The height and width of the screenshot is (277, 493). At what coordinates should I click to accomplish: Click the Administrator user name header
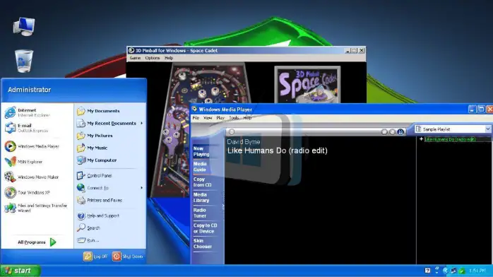(29, 90)
